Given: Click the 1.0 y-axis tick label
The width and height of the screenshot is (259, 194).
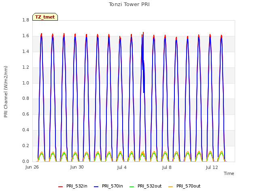Looking at the screenshot, I should click(x=25, y=83).
